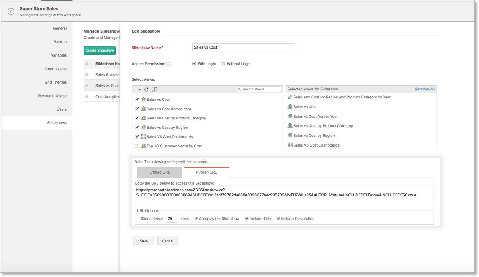Click chart icon beside Top 10 Customer Name by Cost
Screen dimensions: 479x277
(143, 146)
